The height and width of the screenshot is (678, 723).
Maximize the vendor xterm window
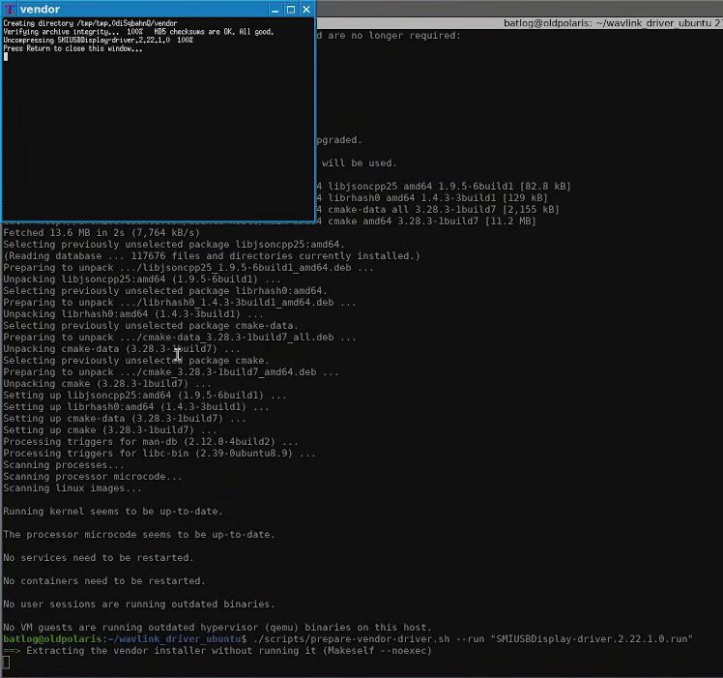tap(291, 10)
